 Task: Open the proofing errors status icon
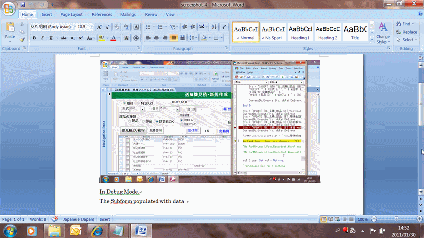55,219
